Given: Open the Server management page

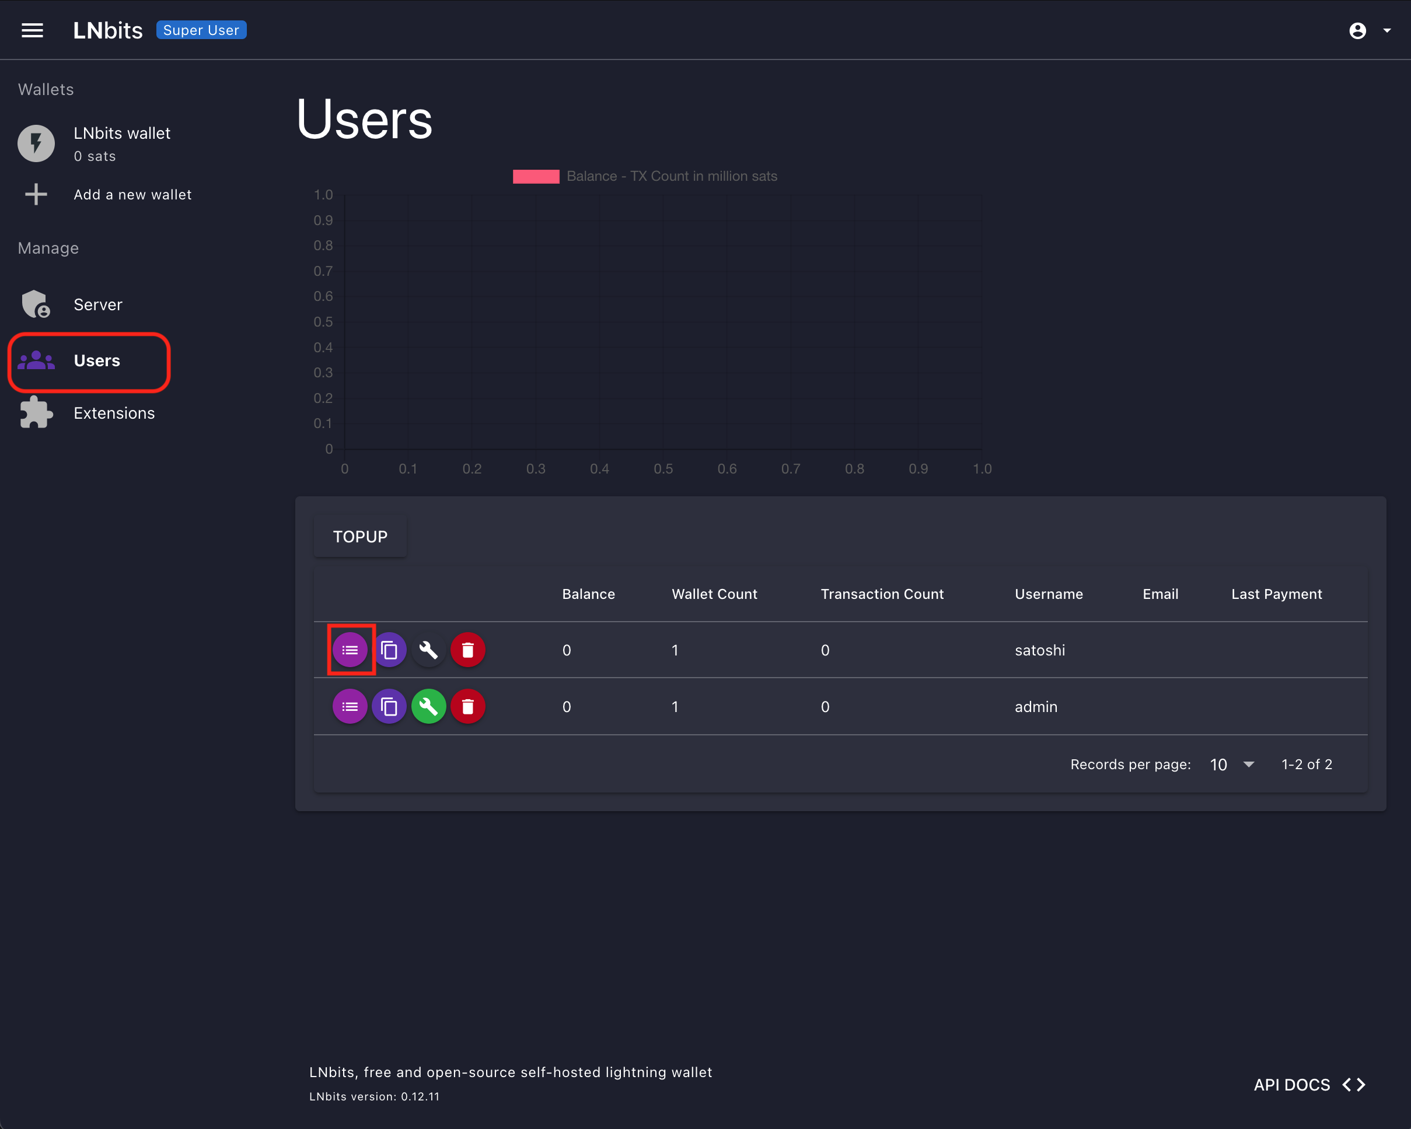Looking at the screenshot, I should (x=97, y=305).
